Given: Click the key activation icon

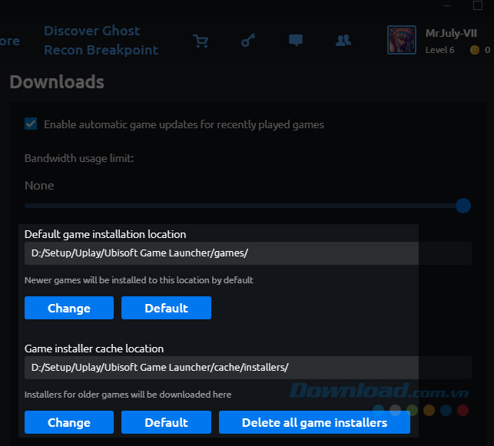Looking at the screenshot, I should pos(248,40).
